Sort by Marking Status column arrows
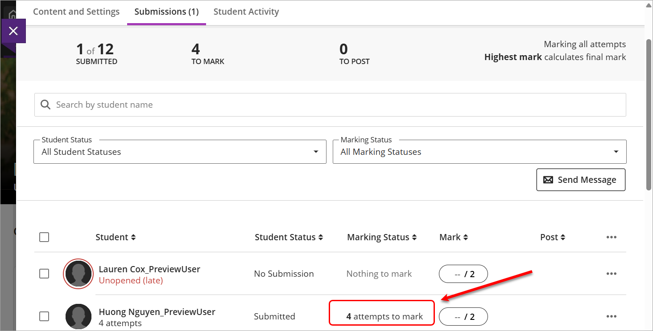This screenshot has height=331, width=653. tap(414, 238)
